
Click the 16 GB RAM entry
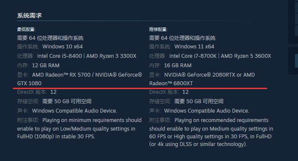click(x=178, y=66)
